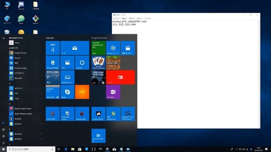Viewport: 271px width, 152px height.
Task: Open File Explorer from app list
Action: [x=25, y=73]
